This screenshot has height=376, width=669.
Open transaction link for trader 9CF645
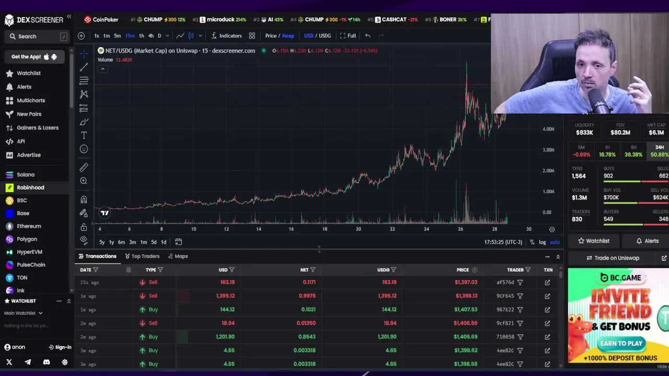547,296
